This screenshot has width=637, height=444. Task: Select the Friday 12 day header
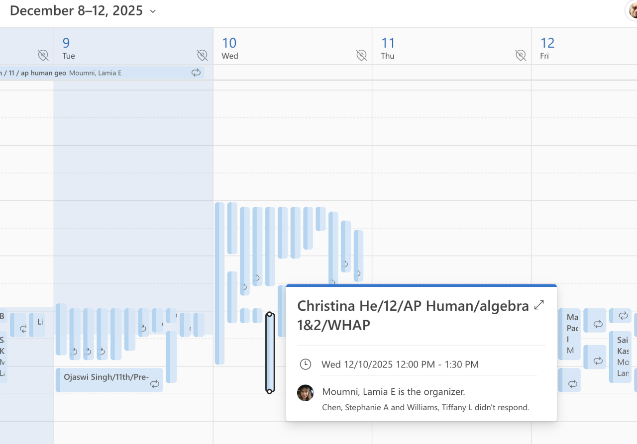(x=547, y=48)
